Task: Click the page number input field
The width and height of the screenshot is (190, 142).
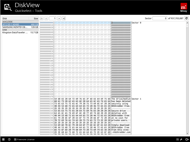Action: click(53, 18)
